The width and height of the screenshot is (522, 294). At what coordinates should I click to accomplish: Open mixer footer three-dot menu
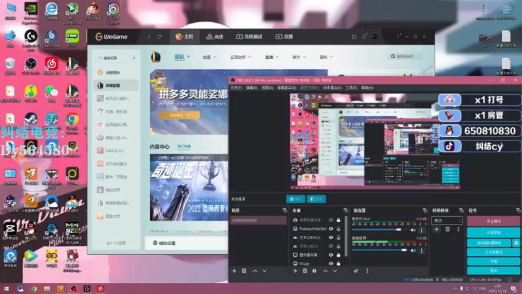[367, 271]
